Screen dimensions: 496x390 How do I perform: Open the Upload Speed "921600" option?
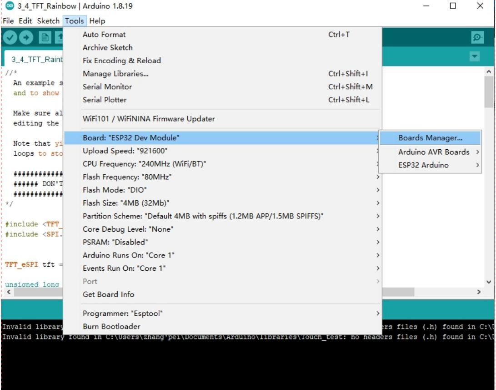click(x=128, y=151)
